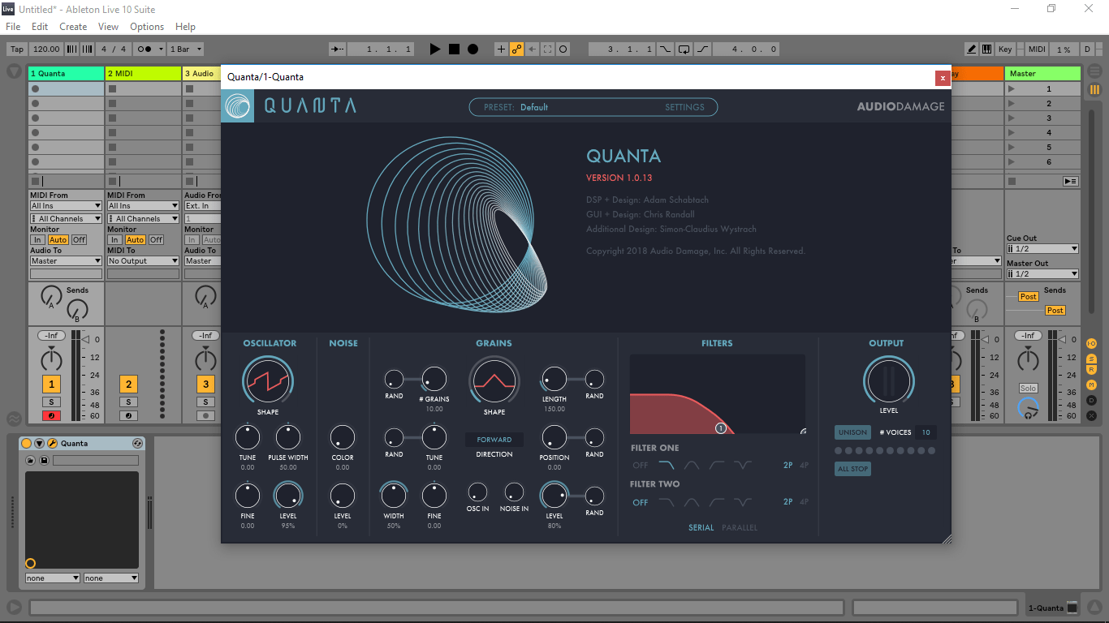Toggle the Loop switch in the transport bar
Viewport: 1109px width, 623px height.
[684, 49]
